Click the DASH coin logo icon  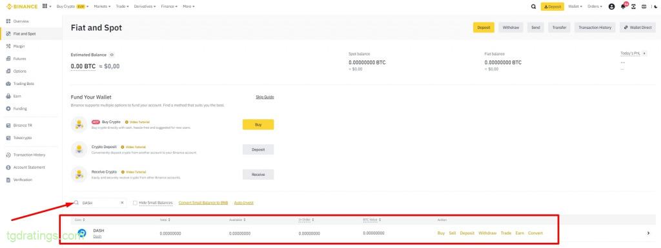pos(82,233)
